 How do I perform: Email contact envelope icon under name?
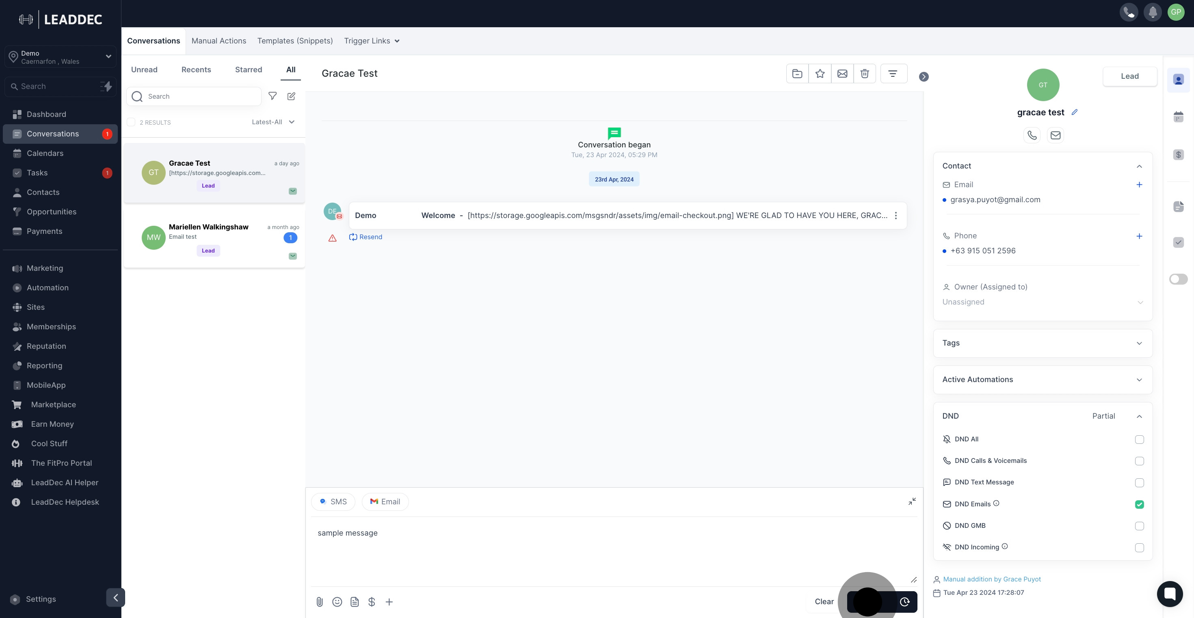pos(1056,135)
